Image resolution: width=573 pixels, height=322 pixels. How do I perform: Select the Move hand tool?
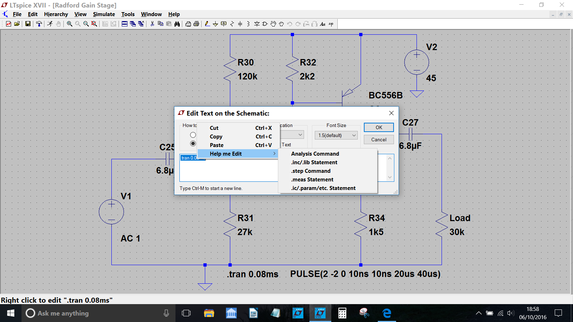273,24
